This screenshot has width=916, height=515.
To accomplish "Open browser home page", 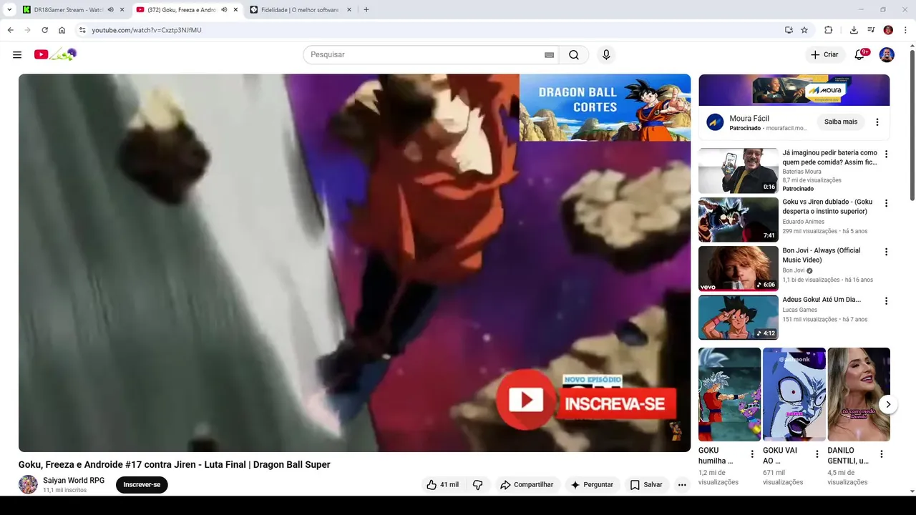I will pos(62,30).
